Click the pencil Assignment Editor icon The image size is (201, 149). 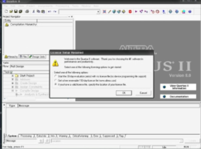tap(109, 12)
